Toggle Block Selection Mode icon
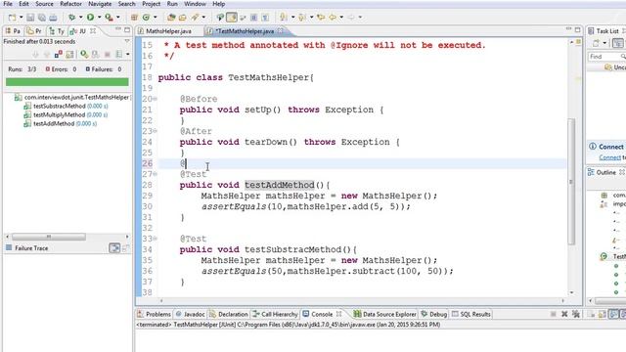Image resolution: width=626 pixels, height=352 pixels. click(x=253, y=18)
